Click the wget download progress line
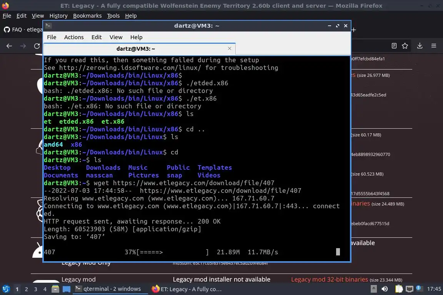This screenshot has width=443, height=295. pyautogui.click(x=161, y=252)
